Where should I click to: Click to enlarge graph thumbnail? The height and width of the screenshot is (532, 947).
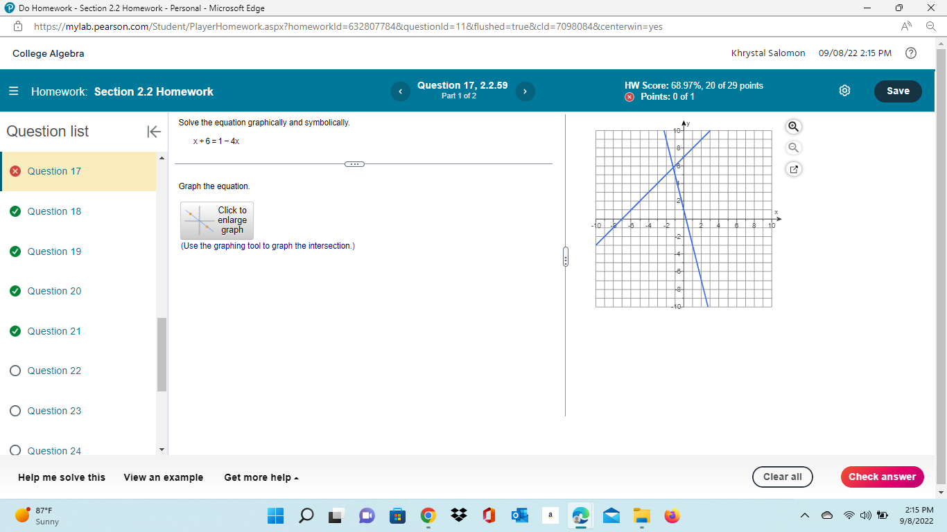pyautogui.click(x=216, y=220)
